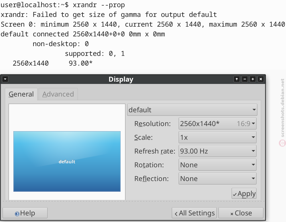Click the '93.00*' refresh value in terminal
This screenshot has height=222, width=286.
pos(81,63)
